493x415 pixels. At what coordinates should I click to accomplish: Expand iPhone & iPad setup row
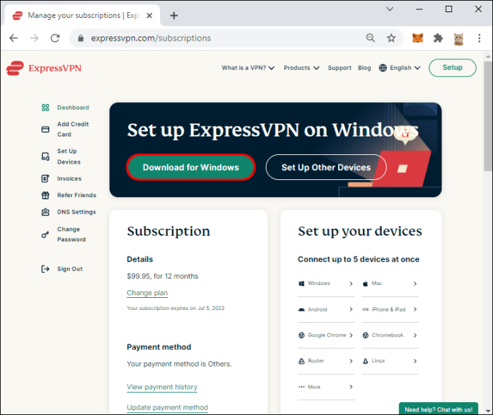pyautogui.click(x=390, y=309)
